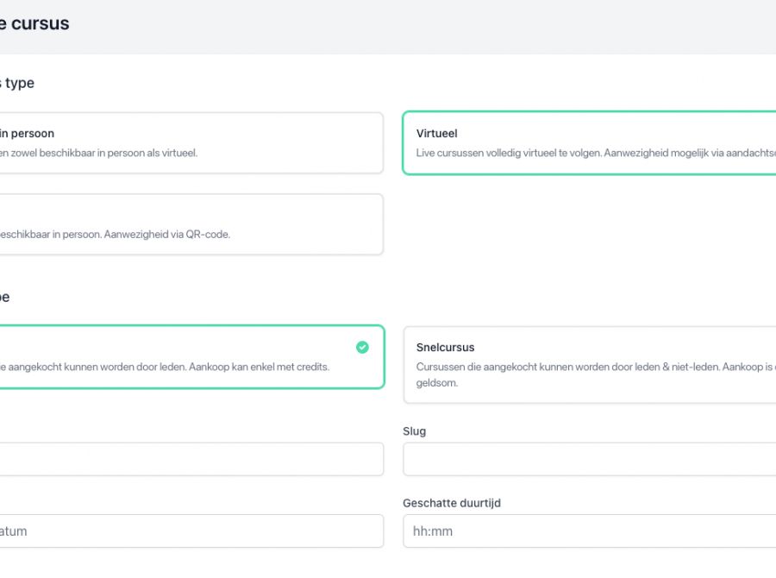Choose the Snelcursus option card

[x=589, y=365]
